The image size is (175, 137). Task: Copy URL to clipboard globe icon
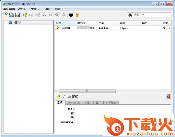pos(57,15)
